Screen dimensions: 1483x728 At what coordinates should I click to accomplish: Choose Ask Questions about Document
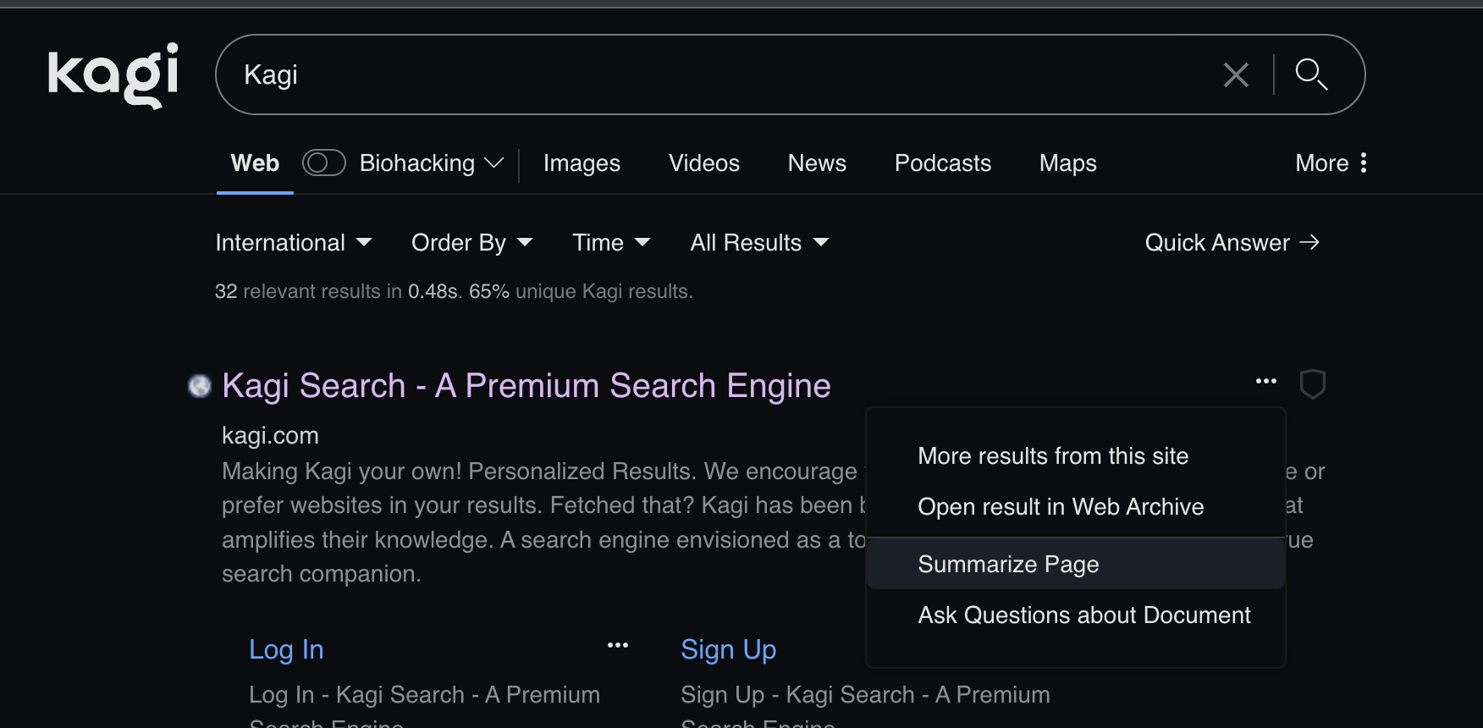coord(1083,615)
